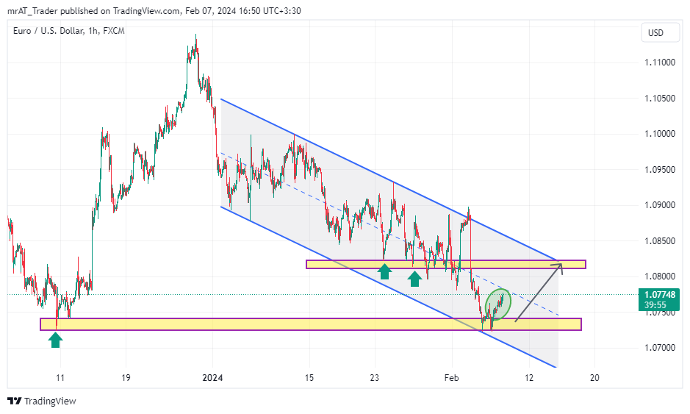The height and width of the screenshot is (414, 690).
Task: Click the current price label 1.07748
Action: tap(659, 295)
